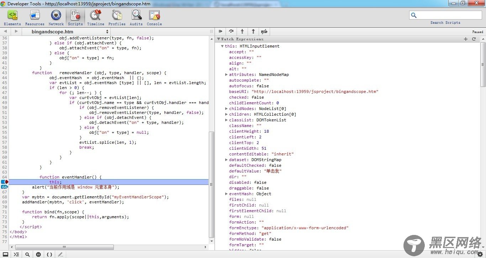Navigate to previous script with back arrow

pos(5,32)
